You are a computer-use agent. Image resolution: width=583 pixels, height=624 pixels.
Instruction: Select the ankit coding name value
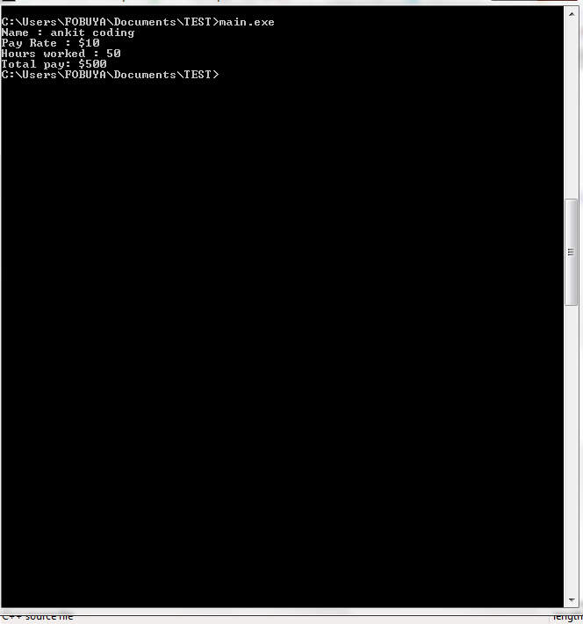(92, 33)
